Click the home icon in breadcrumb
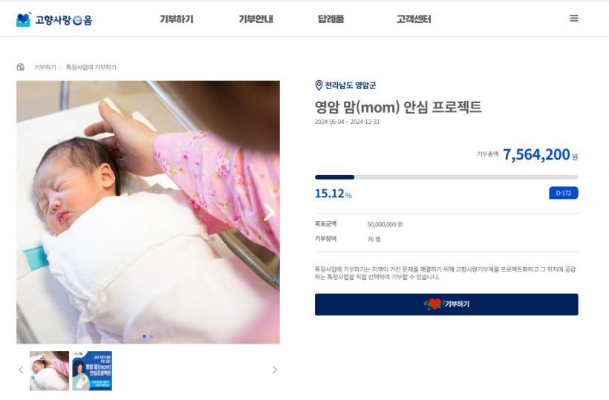 [x=21, y=67]
